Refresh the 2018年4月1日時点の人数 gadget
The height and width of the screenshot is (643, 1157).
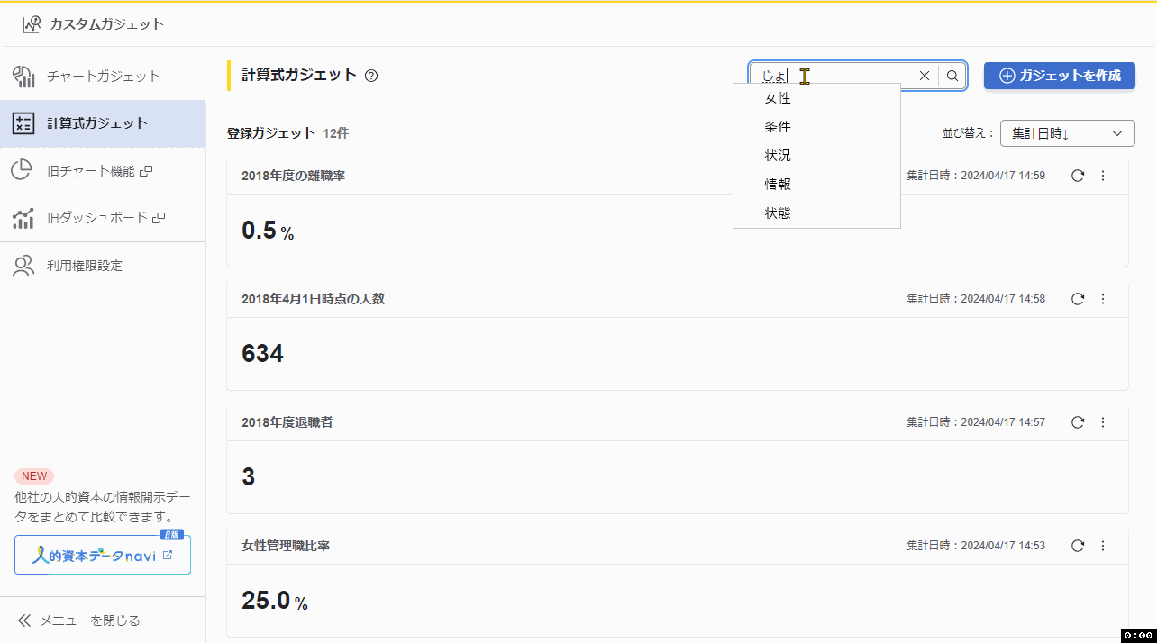[1077, 299]
